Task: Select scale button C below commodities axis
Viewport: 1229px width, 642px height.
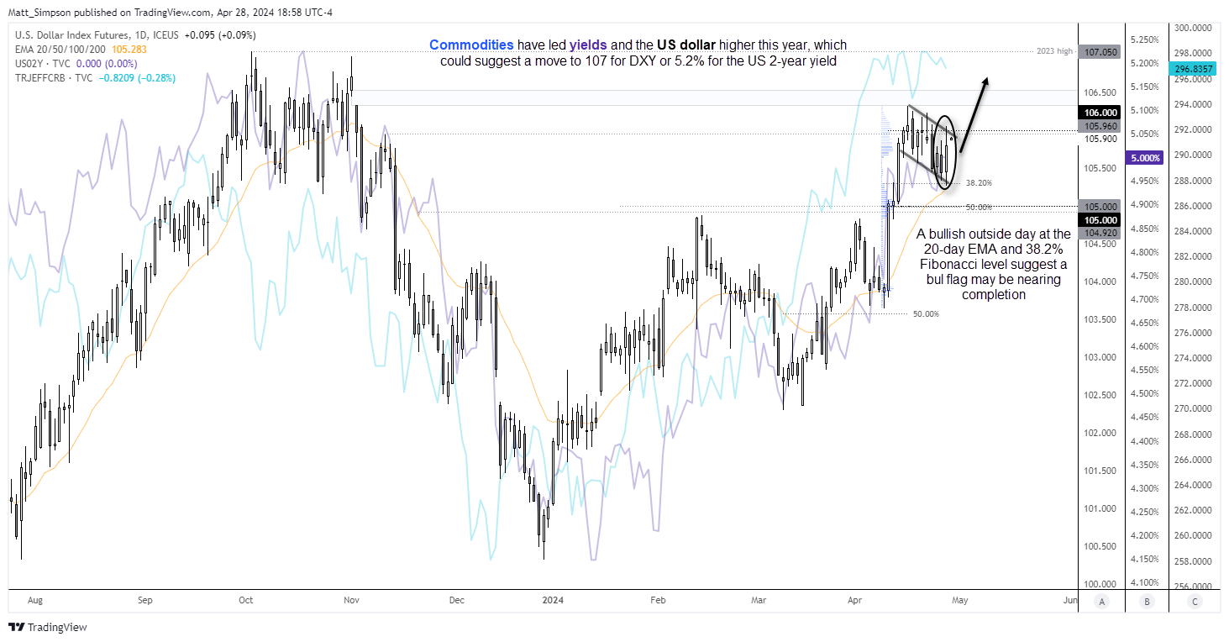Action: [x=1194, y=601]
